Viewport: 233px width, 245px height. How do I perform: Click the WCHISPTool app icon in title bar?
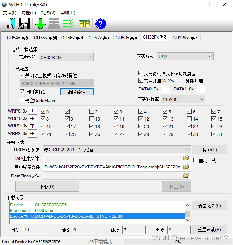coord(4,5)
